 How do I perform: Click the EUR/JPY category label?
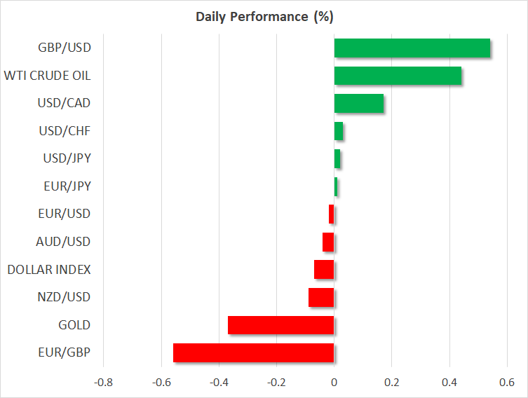tap(67, 186)
